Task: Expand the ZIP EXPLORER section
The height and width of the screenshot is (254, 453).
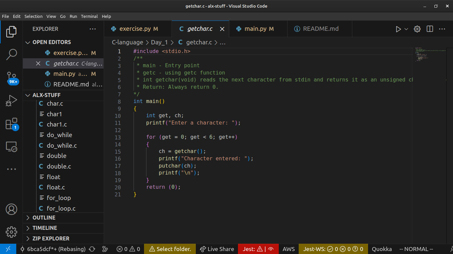Action: [51, 238]
